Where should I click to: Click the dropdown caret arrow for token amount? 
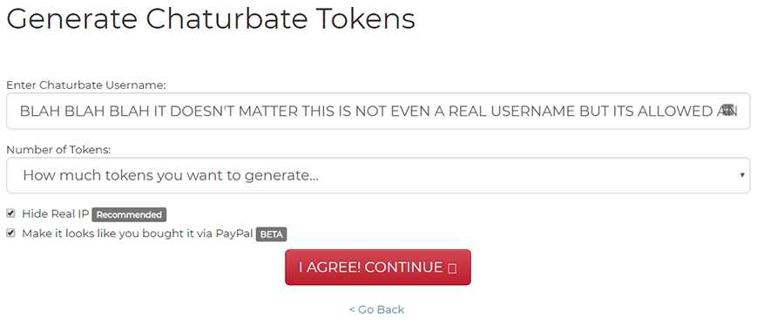pyautogui.click(x=742, y=175)
